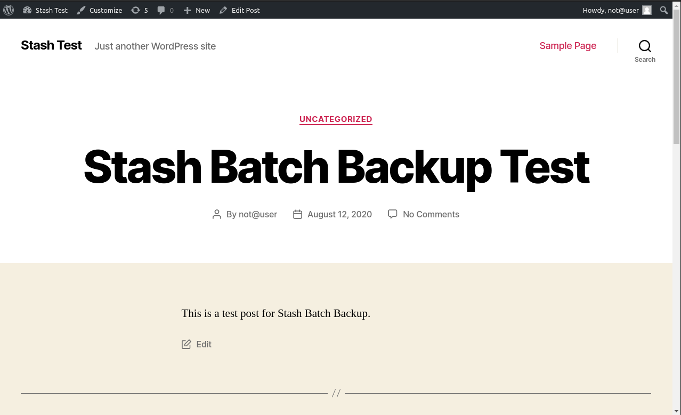
Task: Click the vertical page scrollbar thumb
Action: click(677, 80)
